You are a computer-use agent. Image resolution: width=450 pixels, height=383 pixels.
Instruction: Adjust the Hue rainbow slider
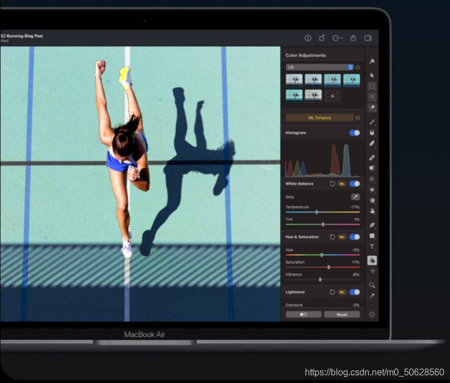(x=322, y=255)
